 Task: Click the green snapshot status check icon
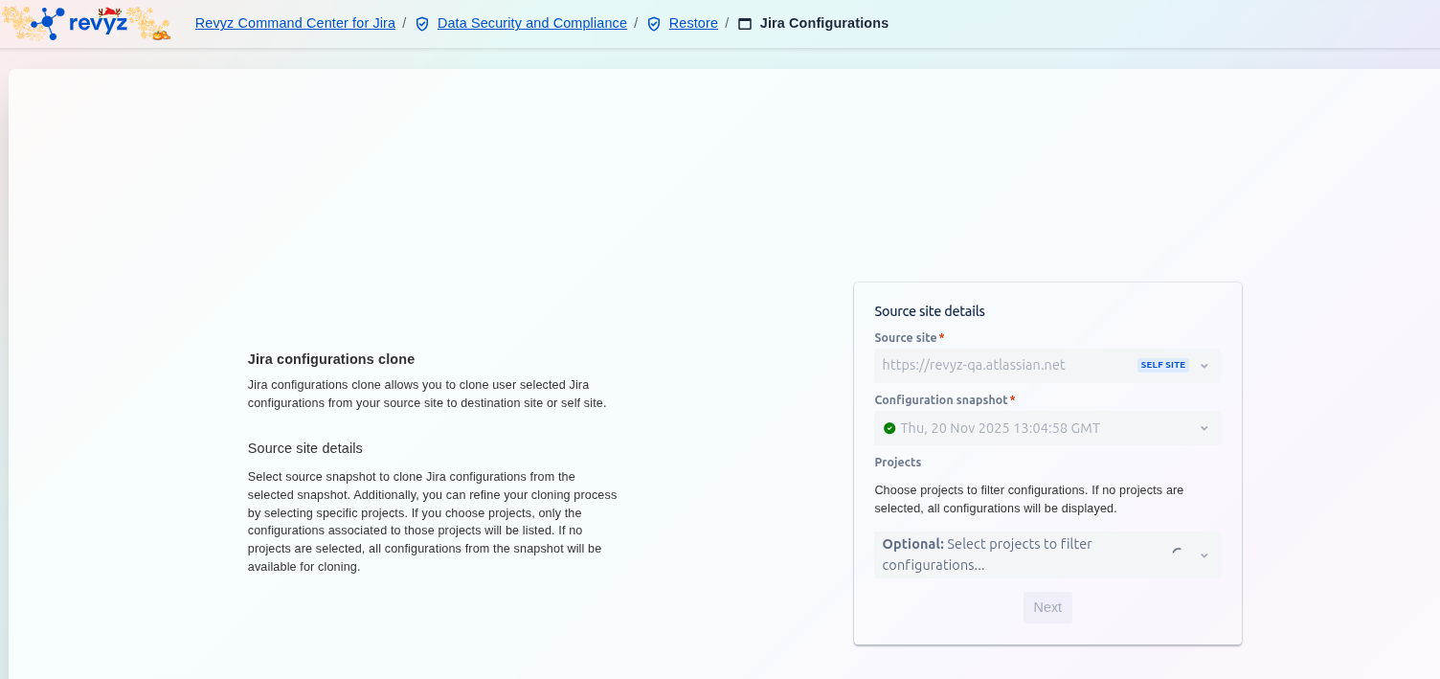coord(889,428)
